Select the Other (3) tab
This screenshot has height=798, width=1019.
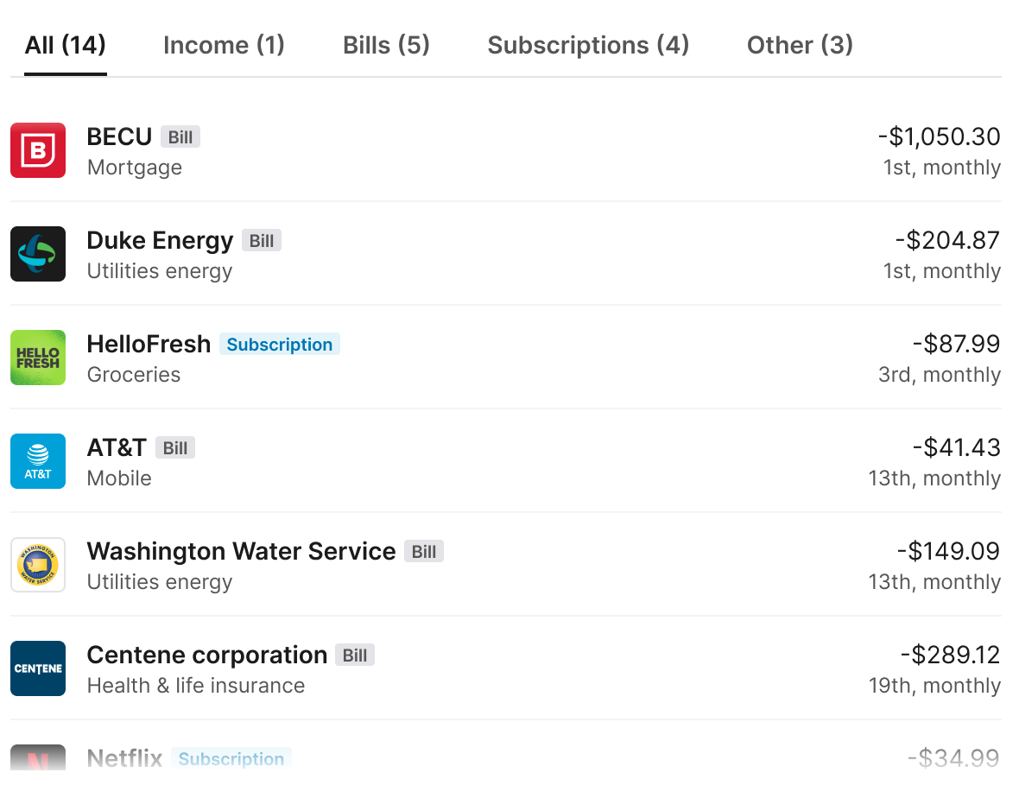click(800, 45)
